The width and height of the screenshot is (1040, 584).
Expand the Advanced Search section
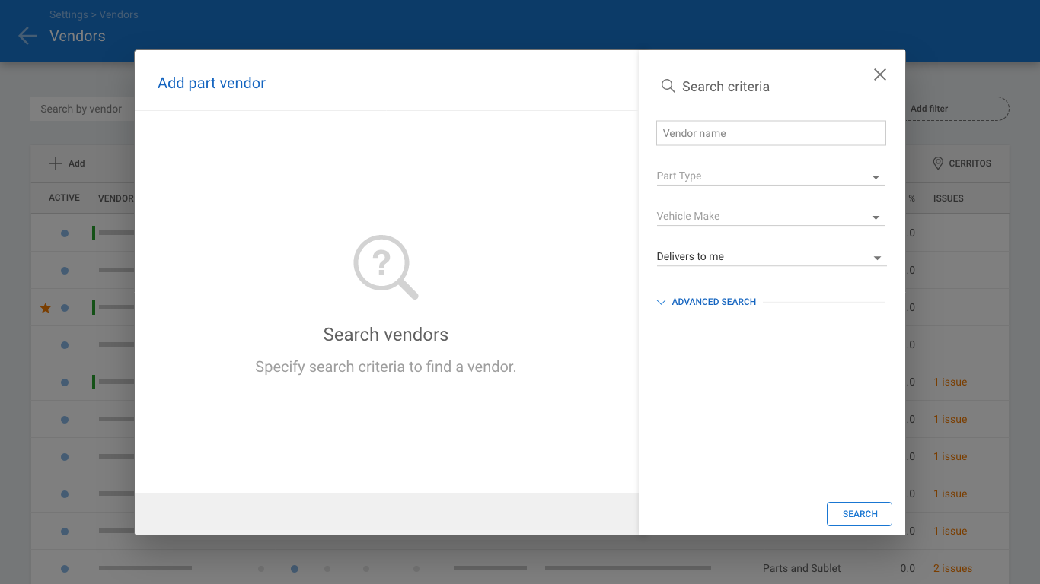click(707, 302)
